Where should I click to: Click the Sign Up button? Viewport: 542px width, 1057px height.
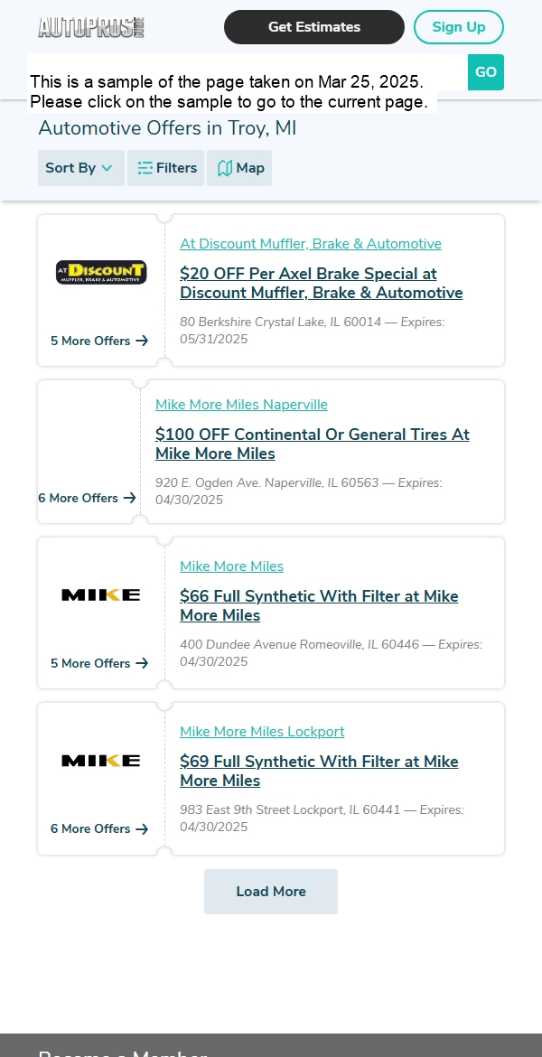pyautogui.click(x=458, y=27)
